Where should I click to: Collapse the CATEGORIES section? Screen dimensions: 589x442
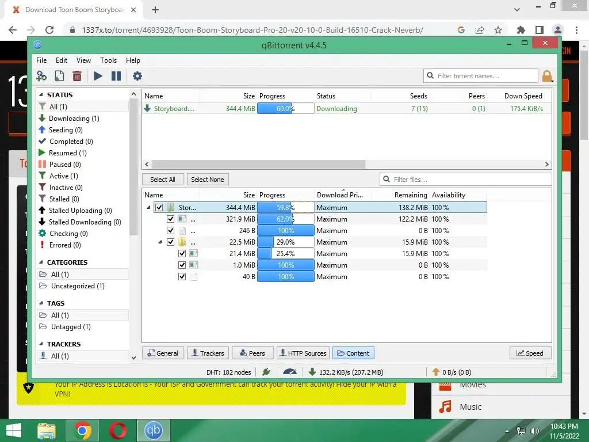click(41, 262)
